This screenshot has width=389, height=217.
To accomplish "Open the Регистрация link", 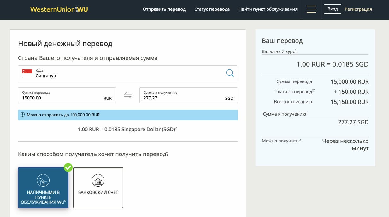I will coord(358,9).
